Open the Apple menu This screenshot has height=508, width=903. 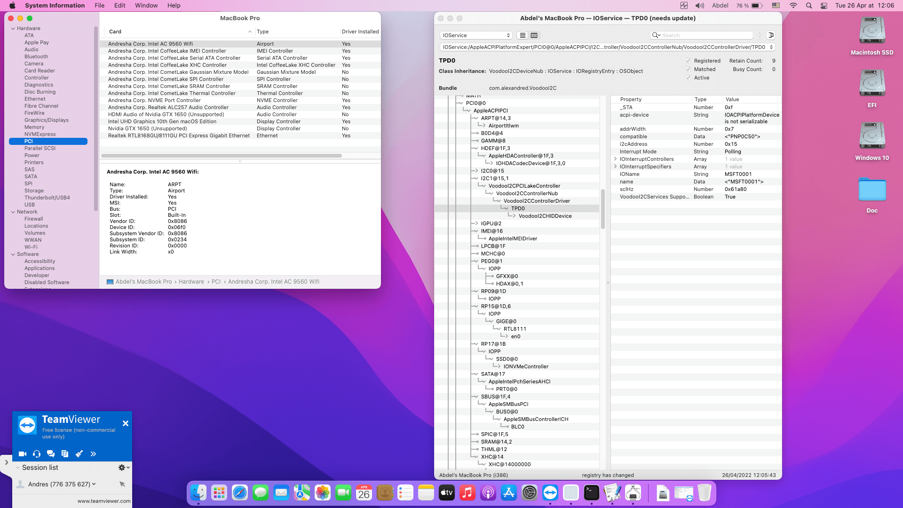click(12, 6)
